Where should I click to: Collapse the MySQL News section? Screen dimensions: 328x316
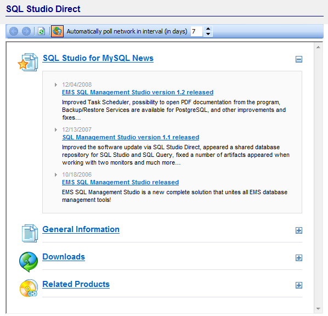299,59
